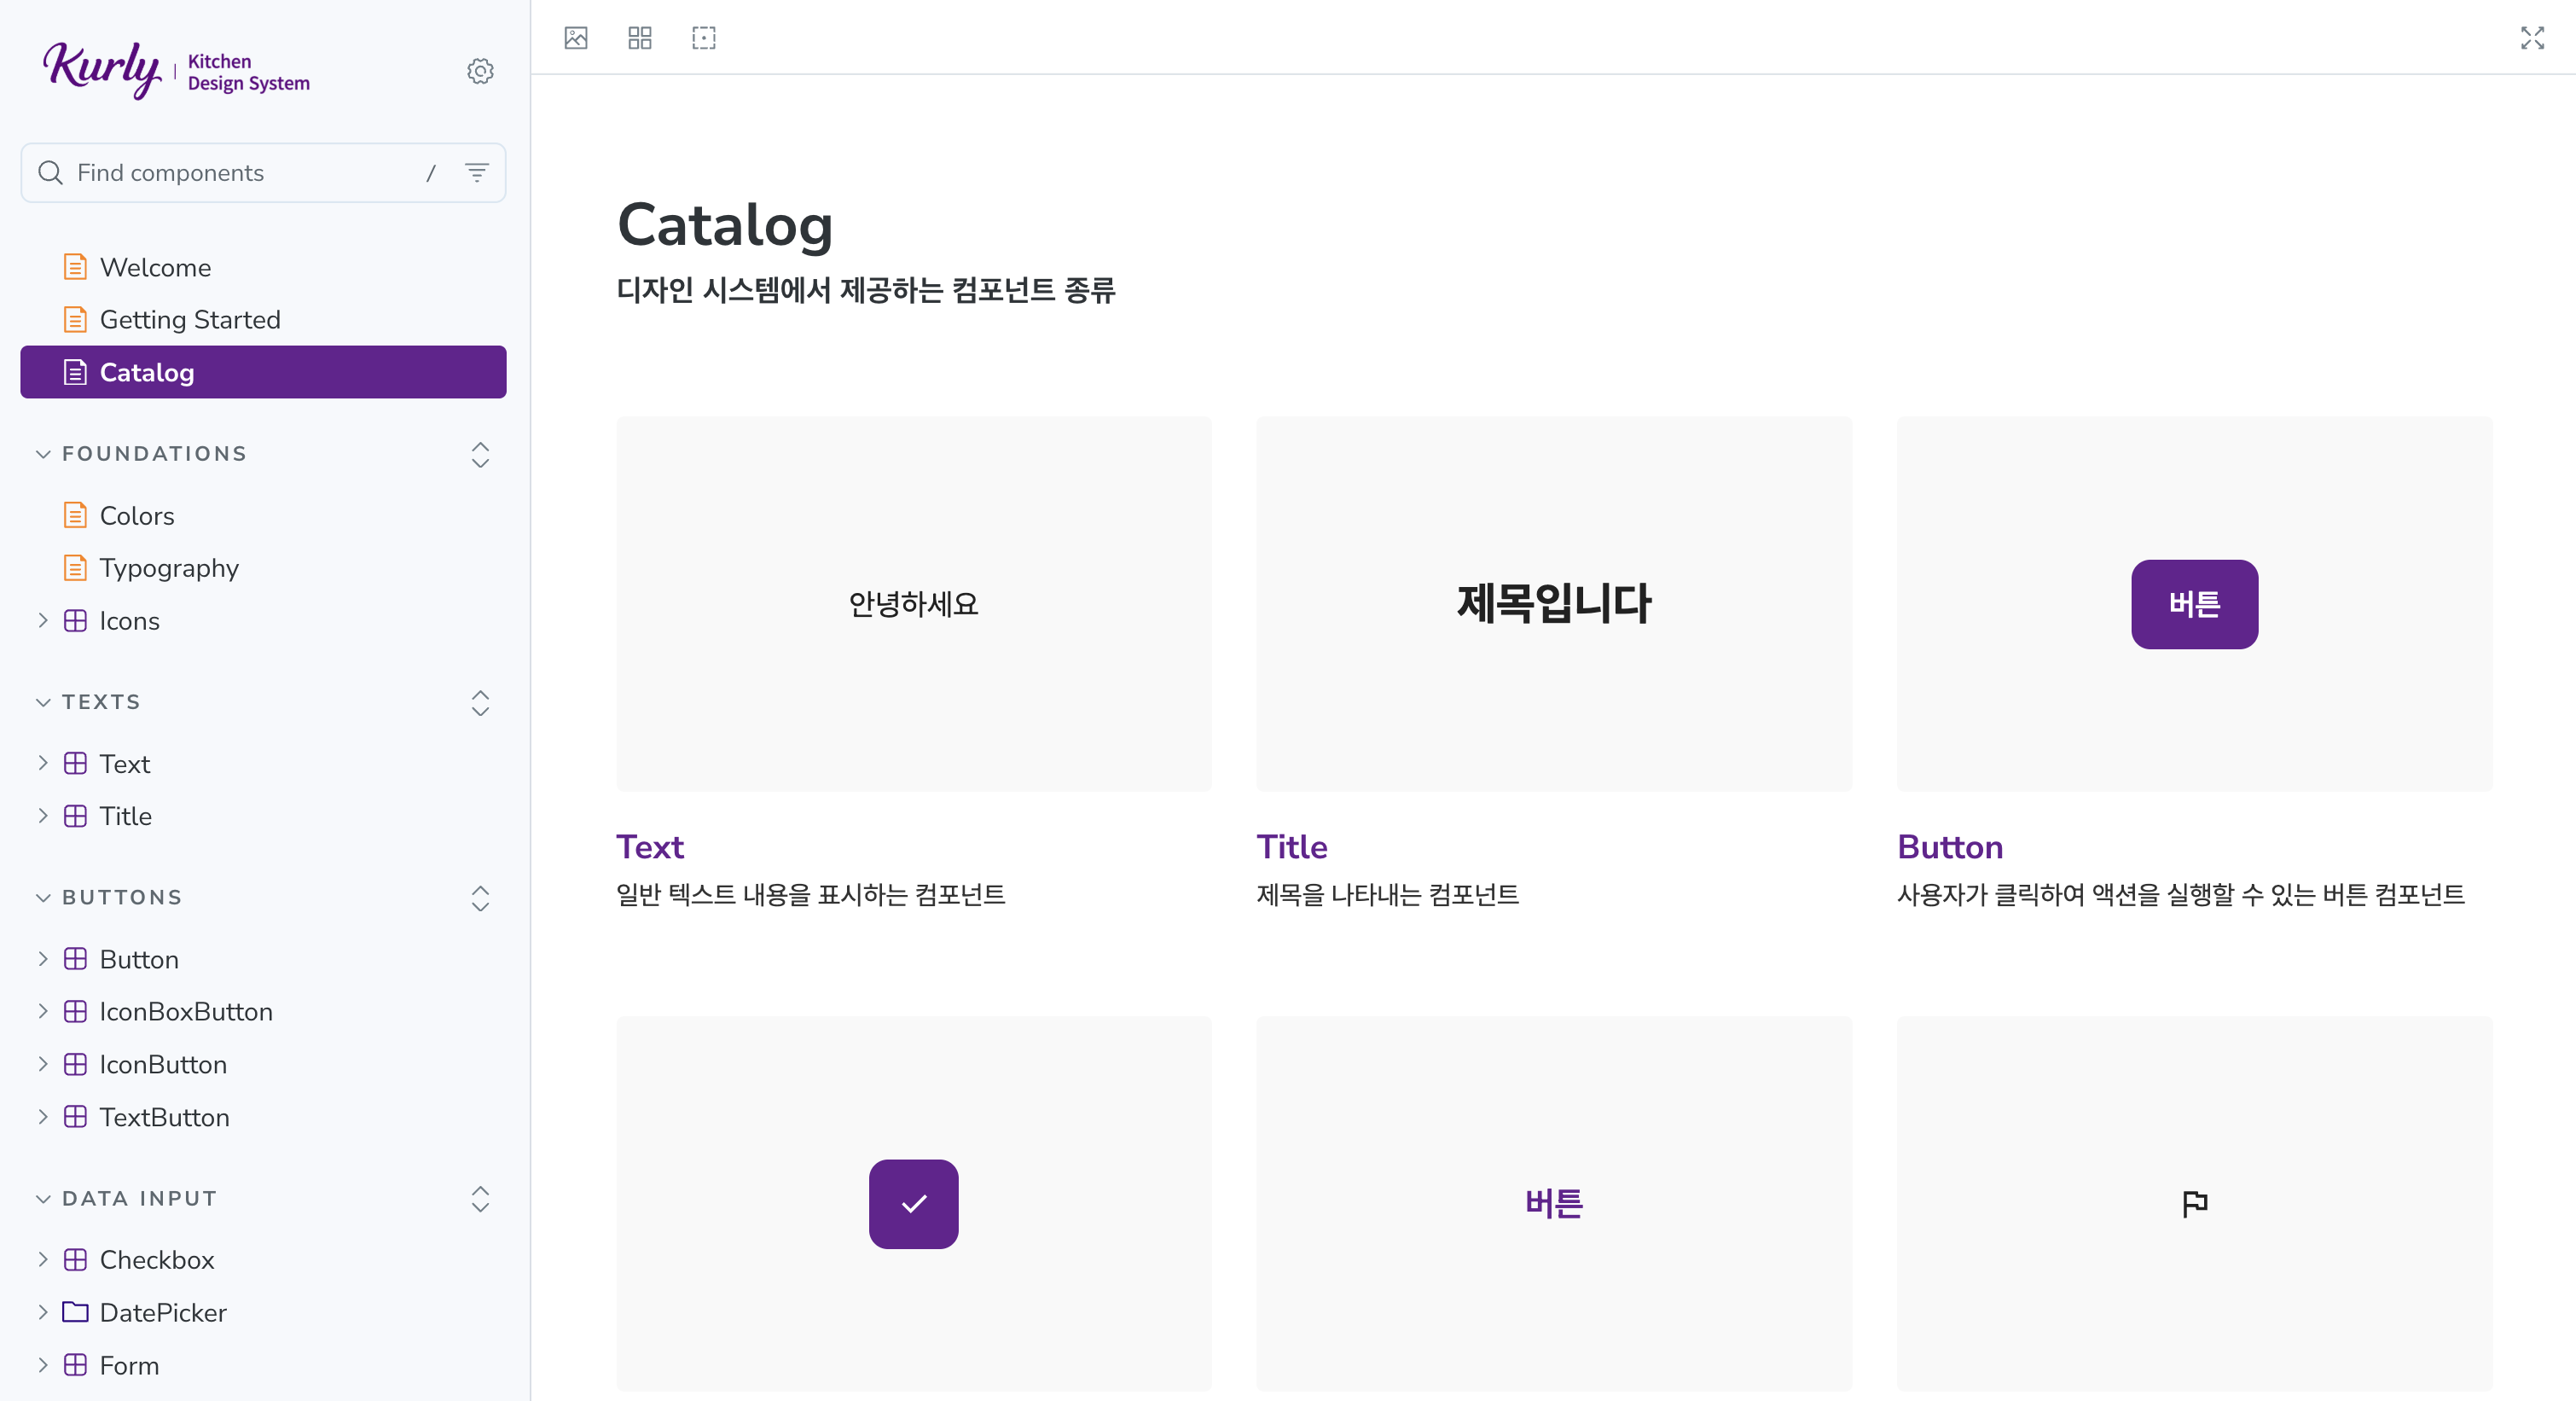Click the flag icon preview in the bottom card
Viewport: 2576px width, 1401px height.
coord(2194,1204)
